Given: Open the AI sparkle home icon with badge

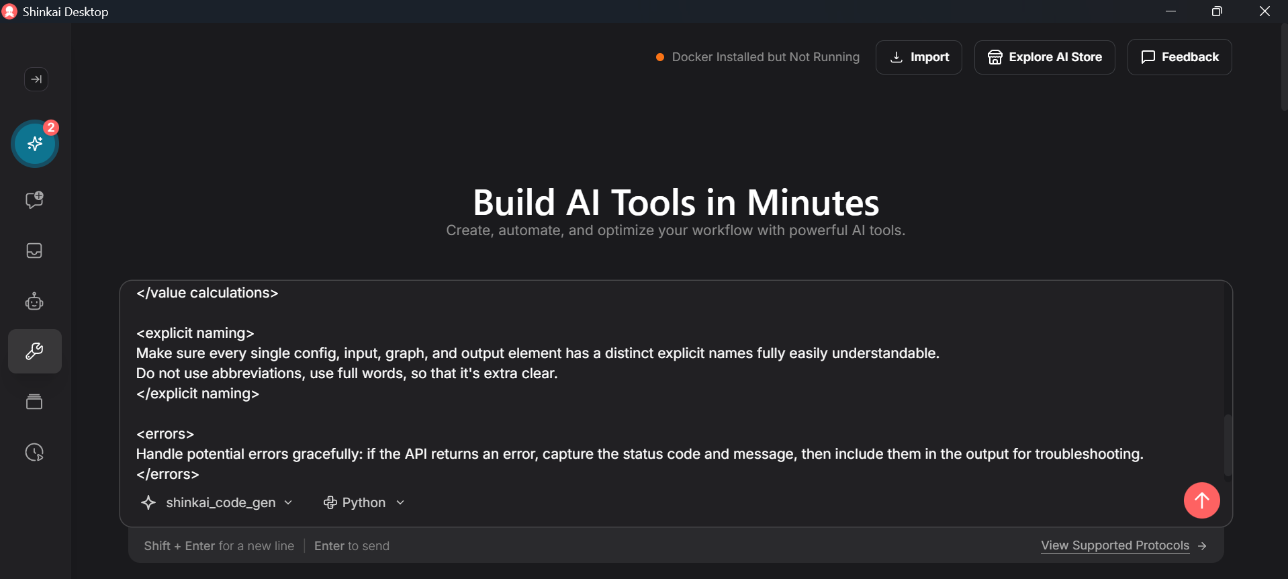Looking at the screenshot, I should [35, 144].
